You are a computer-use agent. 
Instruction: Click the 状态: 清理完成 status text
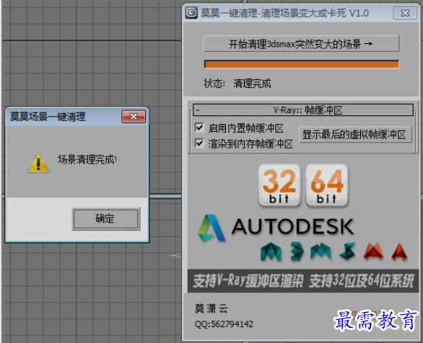point(237,84)
